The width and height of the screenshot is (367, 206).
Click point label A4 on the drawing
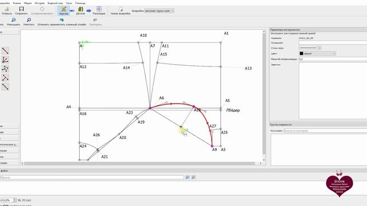pos(68,107)
